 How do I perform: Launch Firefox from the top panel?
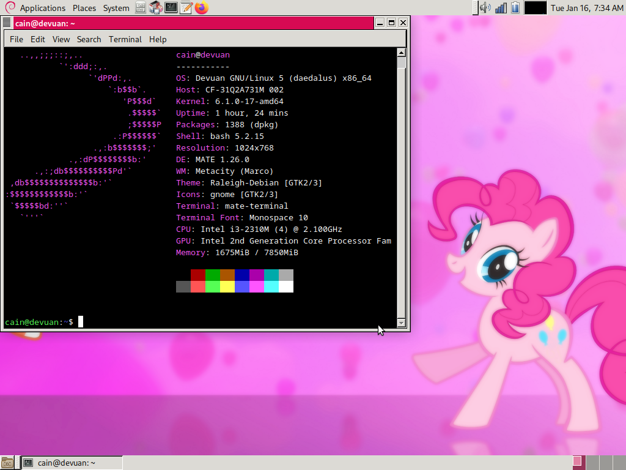click(202, 7)
